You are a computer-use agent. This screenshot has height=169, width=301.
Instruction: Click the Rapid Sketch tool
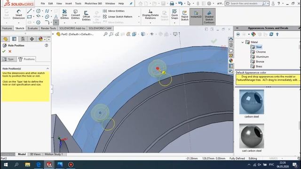(x=184, y=15)
